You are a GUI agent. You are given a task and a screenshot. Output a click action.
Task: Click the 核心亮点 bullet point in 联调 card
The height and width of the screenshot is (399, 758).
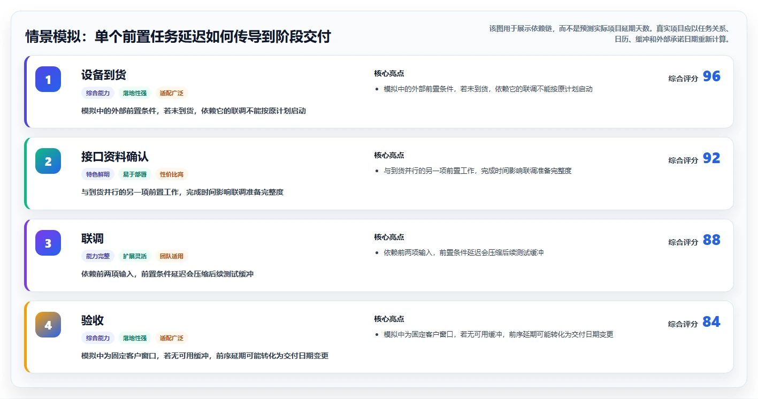tap(464, 252)
